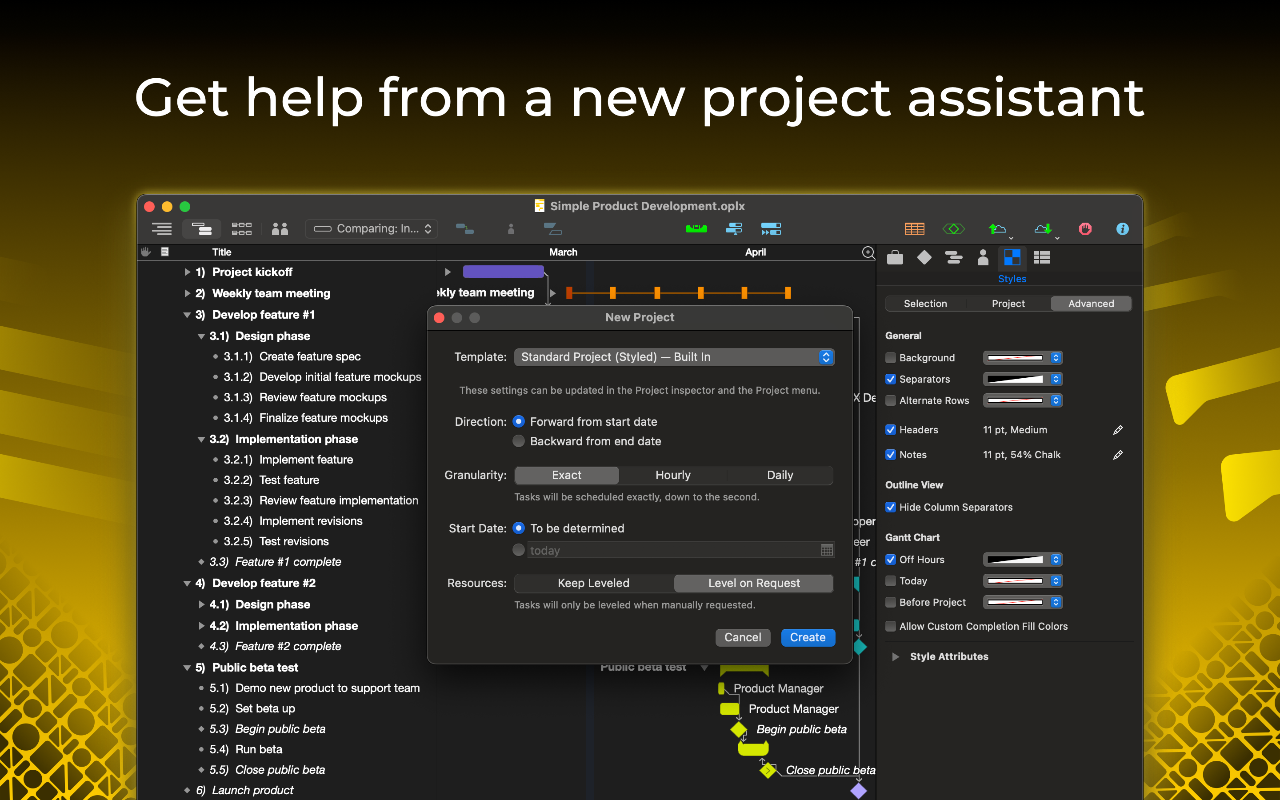Collapse Develop feature #1 group

(x=187, y=315)
